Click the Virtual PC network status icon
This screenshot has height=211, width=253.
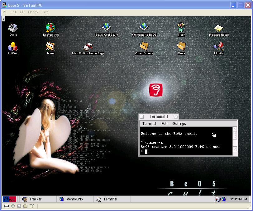pyautogui.click(x=32, y=206)
